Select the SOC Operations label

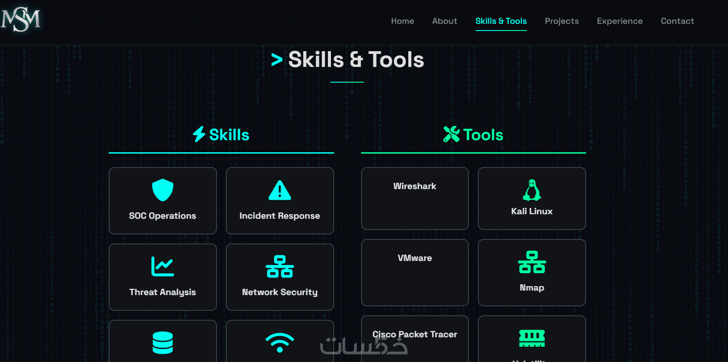[163, 216]
